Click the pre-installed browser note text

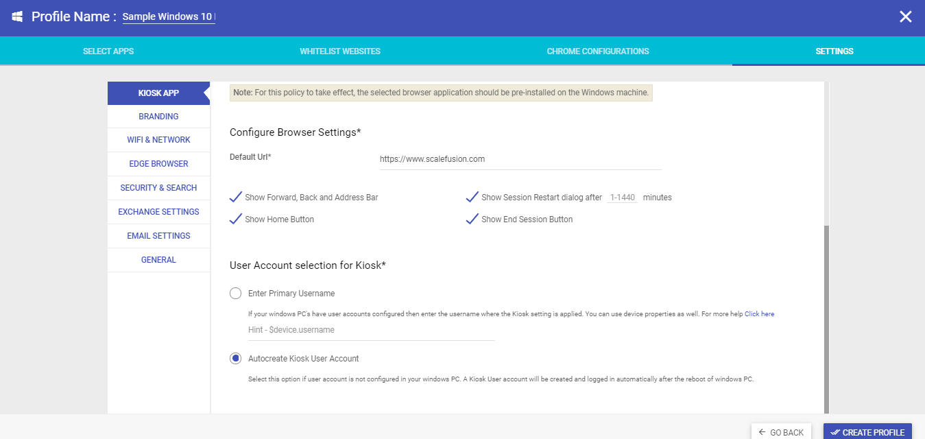point(441,93)
